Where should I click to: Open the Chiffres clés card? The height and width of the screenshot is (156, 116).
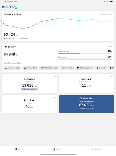[87, 104]
